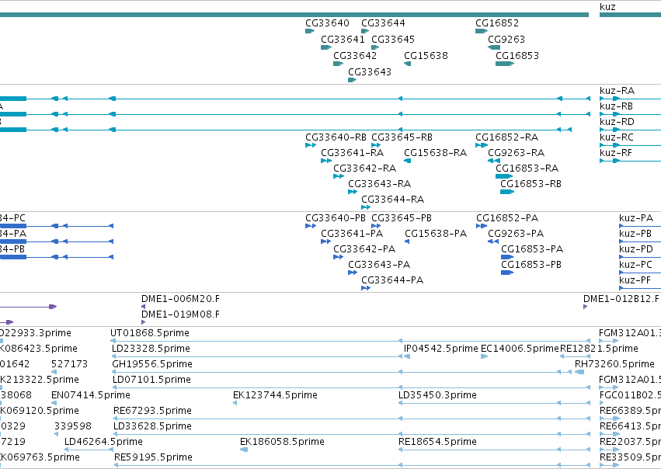Select the CG16853-RB transcript bar
The image size is (661, 469).
pos(507,192)
